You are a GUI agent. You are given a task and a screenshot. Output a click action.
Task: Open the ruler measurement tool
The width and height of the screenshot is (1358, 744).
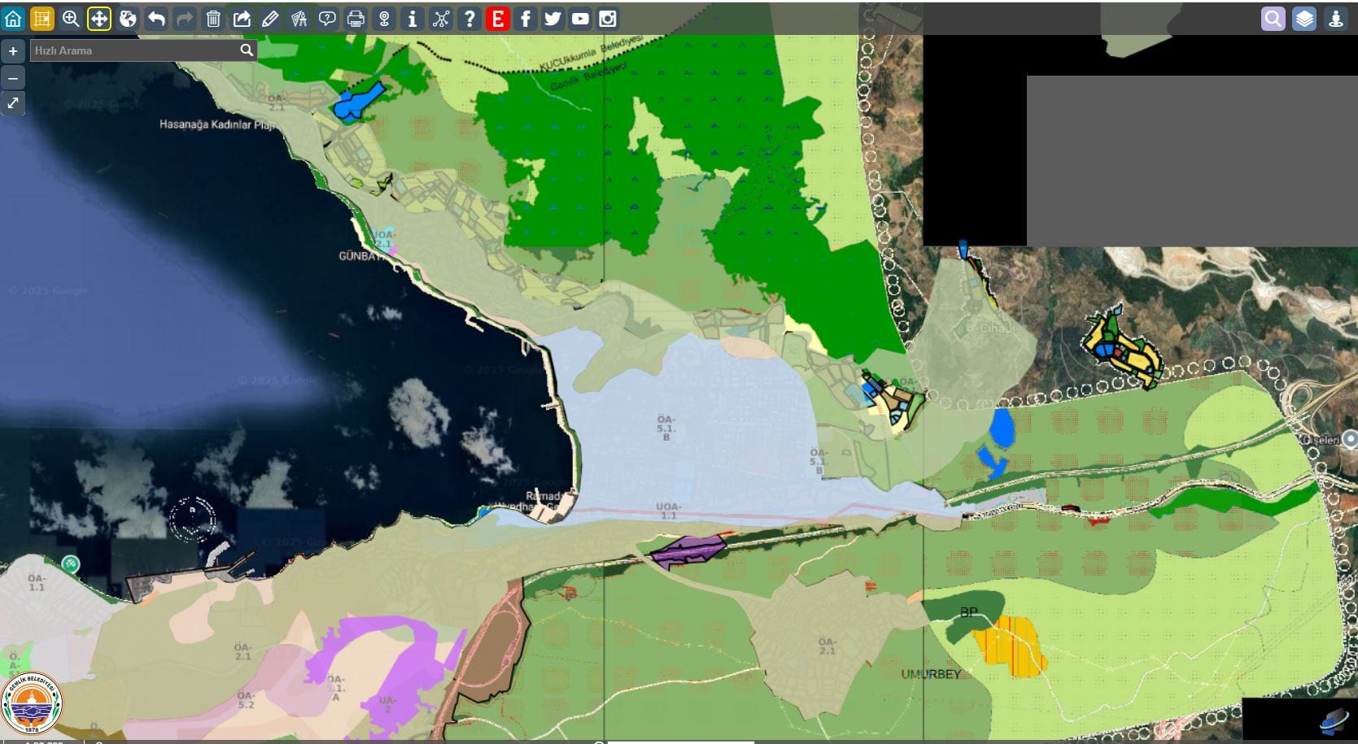tap(299, 19)
